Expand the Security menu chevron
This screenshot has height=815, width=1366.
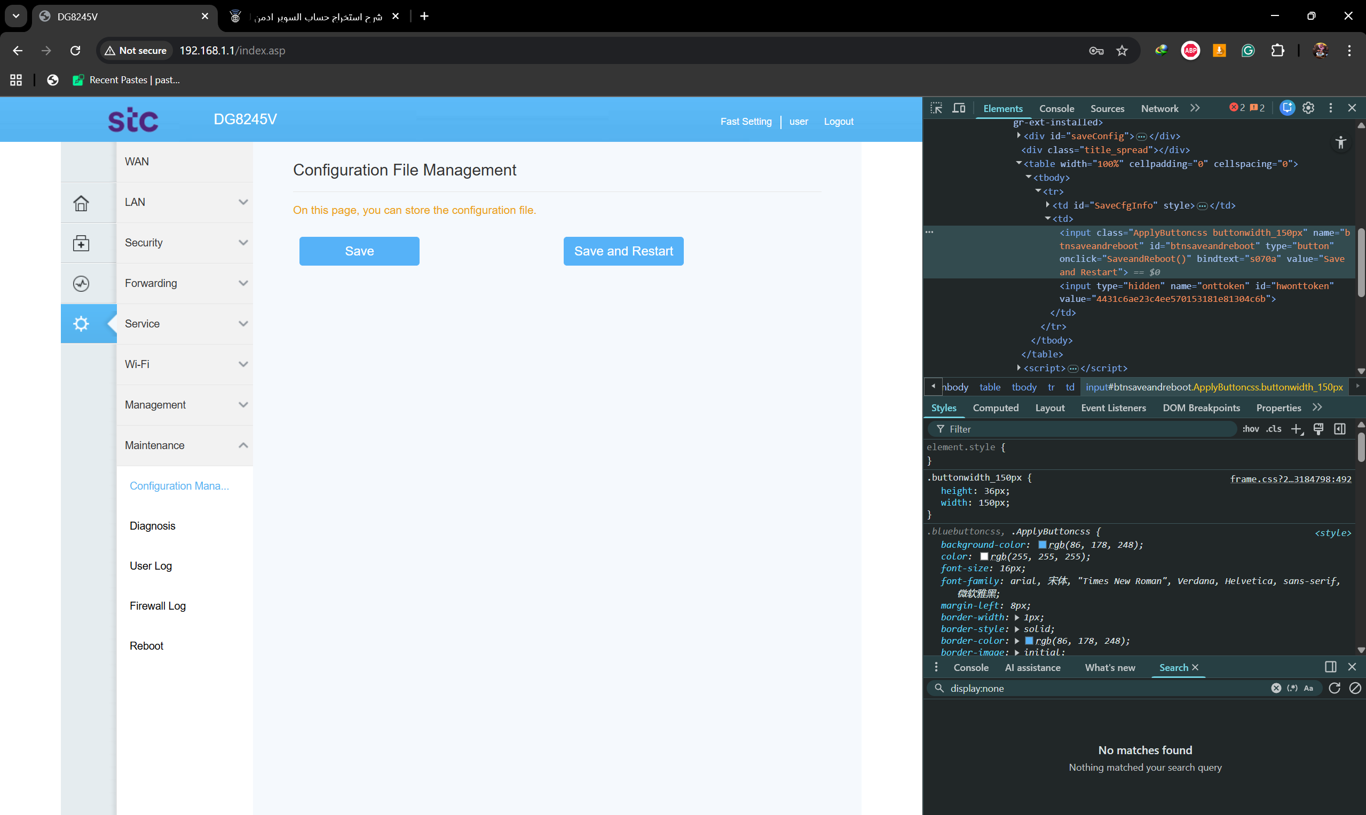(243, 243)
